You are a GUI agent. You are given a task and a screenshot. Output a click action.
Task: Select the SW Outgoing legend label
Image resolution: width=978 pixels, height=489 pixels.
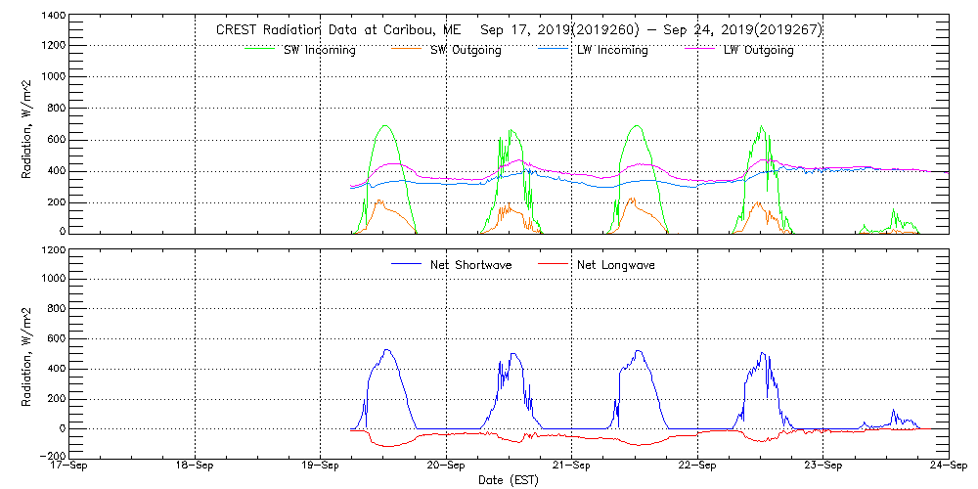pos(466,50)
